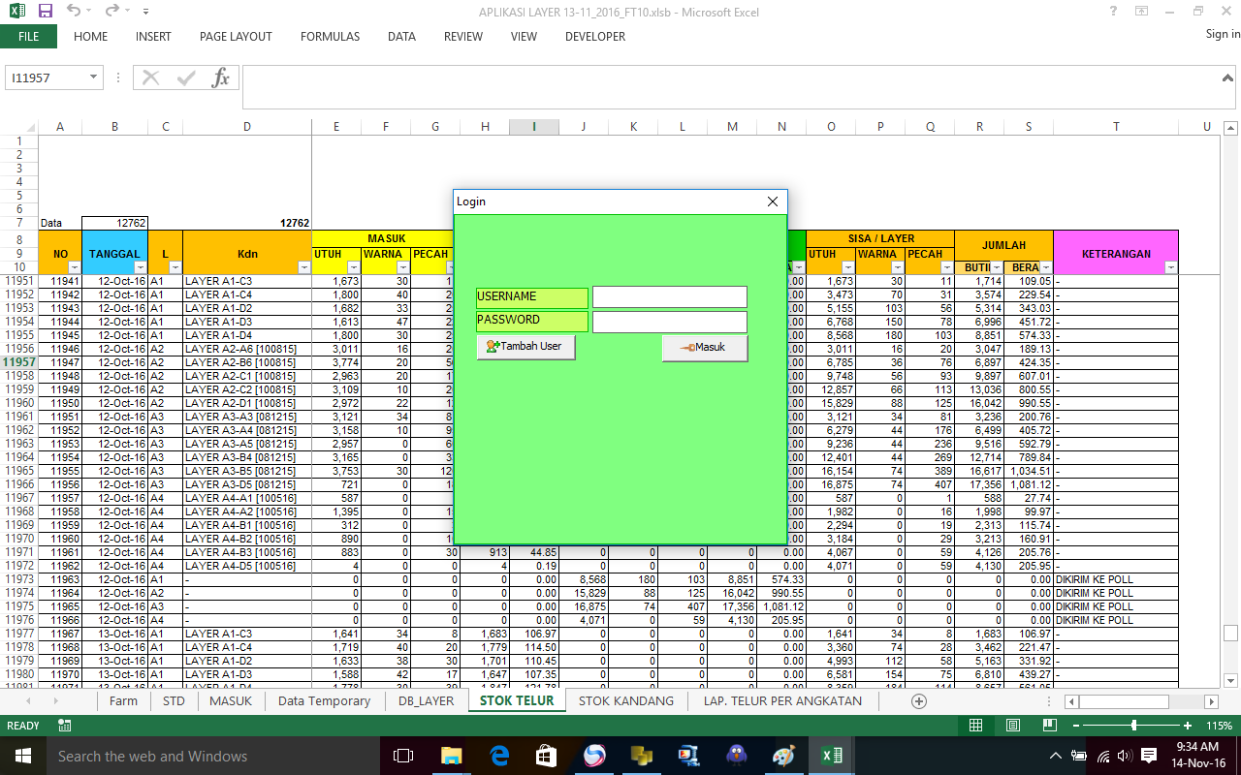Open the Name Box dropdown
This screenshot has height=775, width=1241.
coord(93,77)
